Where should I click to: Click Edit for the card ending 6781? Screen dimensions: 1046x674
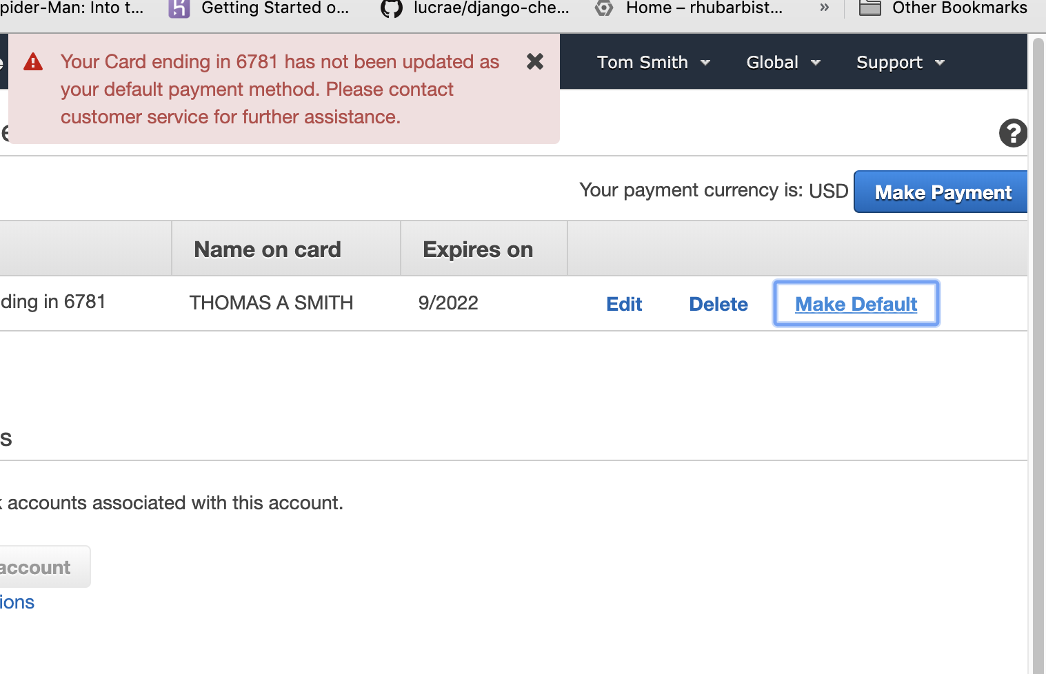(624, 304)
